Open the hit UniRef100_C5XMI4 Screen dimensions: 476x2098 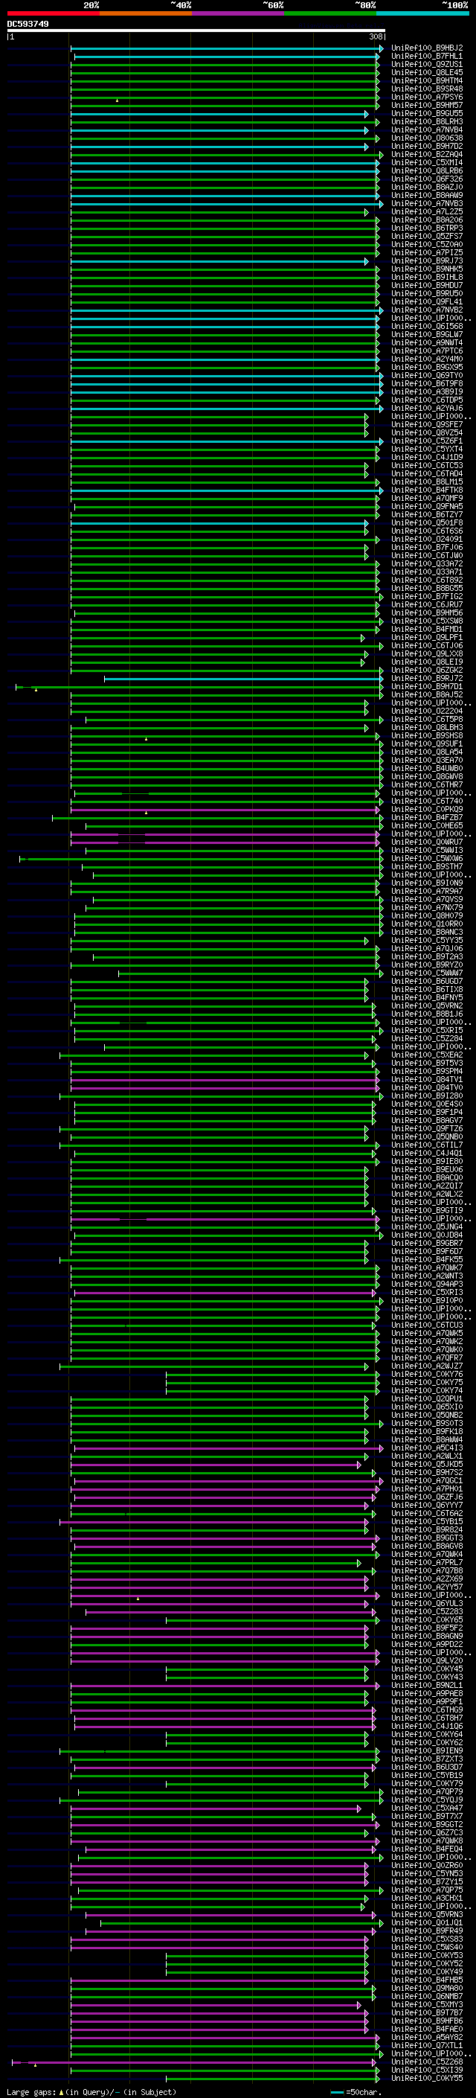(x=427, y=163)
